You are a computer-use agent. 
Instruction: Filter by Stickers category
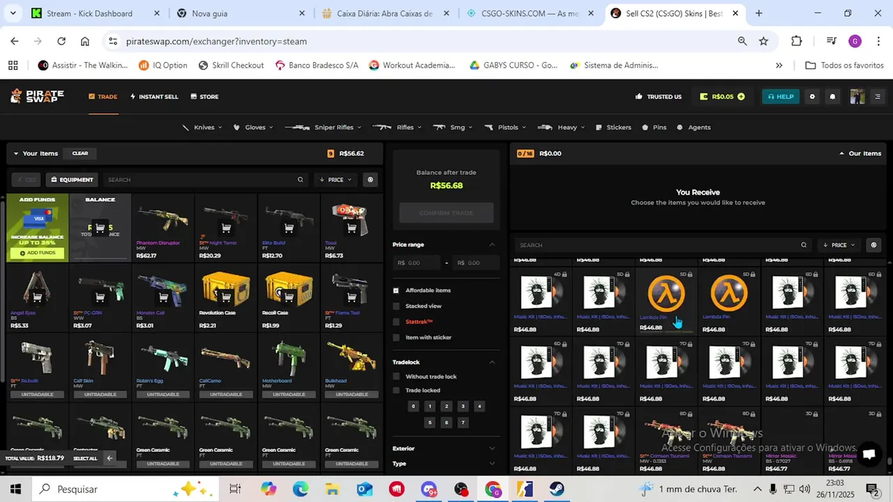613,128
